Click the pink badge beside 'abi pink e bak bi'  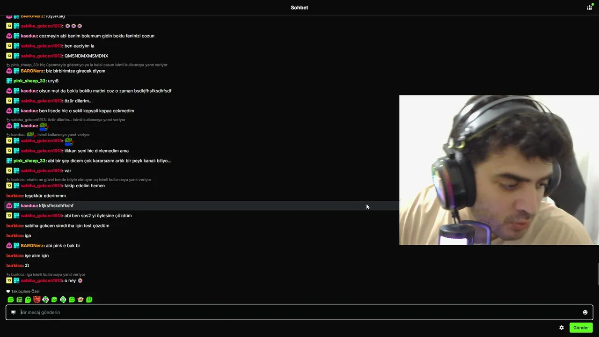[9, 246]
